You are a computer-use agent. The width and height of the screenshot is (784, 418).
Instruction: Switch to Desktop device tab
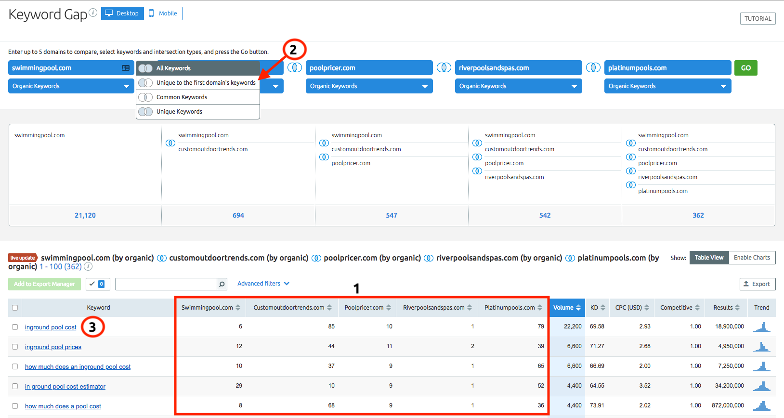click(x=122, y=13)
